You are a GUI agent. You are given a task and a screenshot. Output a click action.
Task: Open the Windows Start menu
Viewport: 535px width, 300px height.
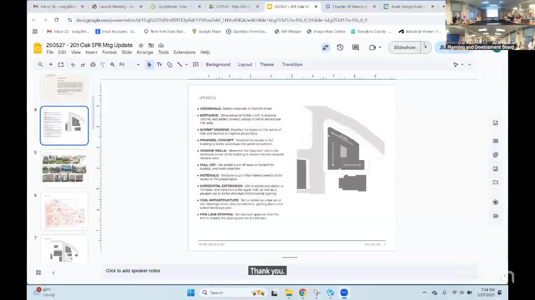[x=191, y=292]
